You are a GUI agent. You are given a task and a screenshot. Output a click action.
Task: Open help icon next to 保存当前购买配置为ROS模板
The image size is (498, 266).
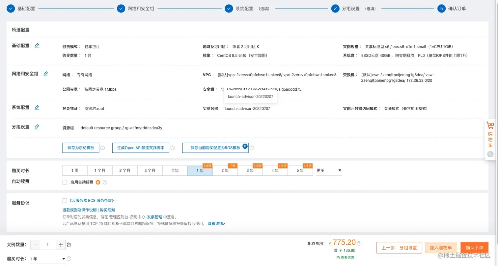tap(252, 148)
